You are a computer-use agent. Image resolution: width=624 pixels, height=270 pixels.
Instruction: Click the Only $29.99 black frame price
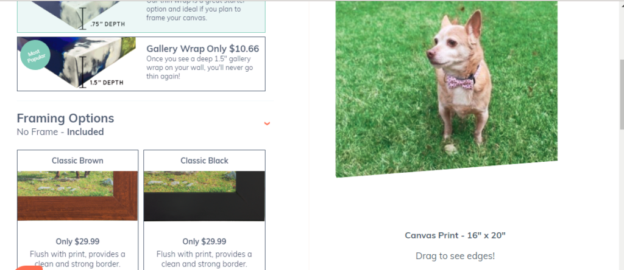click(x=204, y=241)
